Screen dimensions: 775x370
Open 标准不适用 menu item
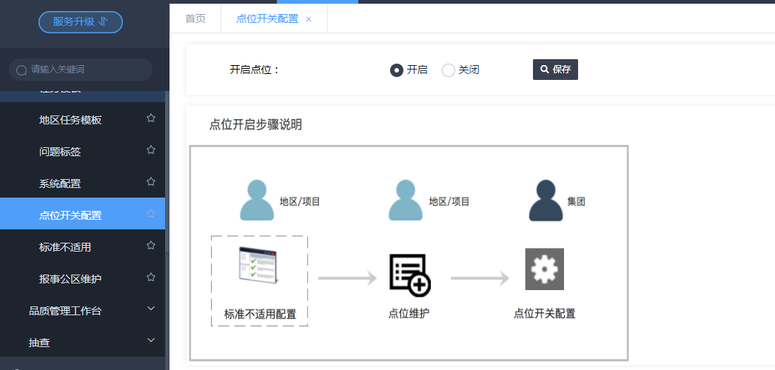64,247
